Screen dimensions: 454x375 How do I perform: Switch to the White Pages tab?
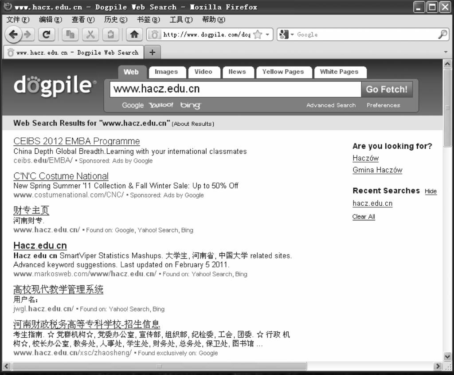pyautogui.click(x=339, y=72)
